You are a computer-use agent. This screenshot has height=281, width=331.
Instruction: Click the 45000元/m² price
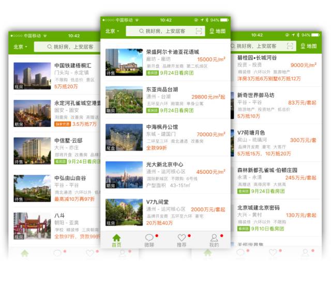211,172
